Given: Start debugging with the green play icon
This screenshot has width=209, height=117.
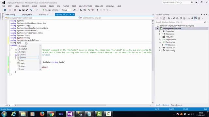Looking at the screenshot, I should point(43,10).
